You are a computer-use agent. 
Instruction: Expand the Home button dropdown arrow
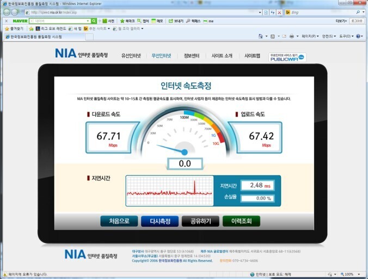point(266,36)
